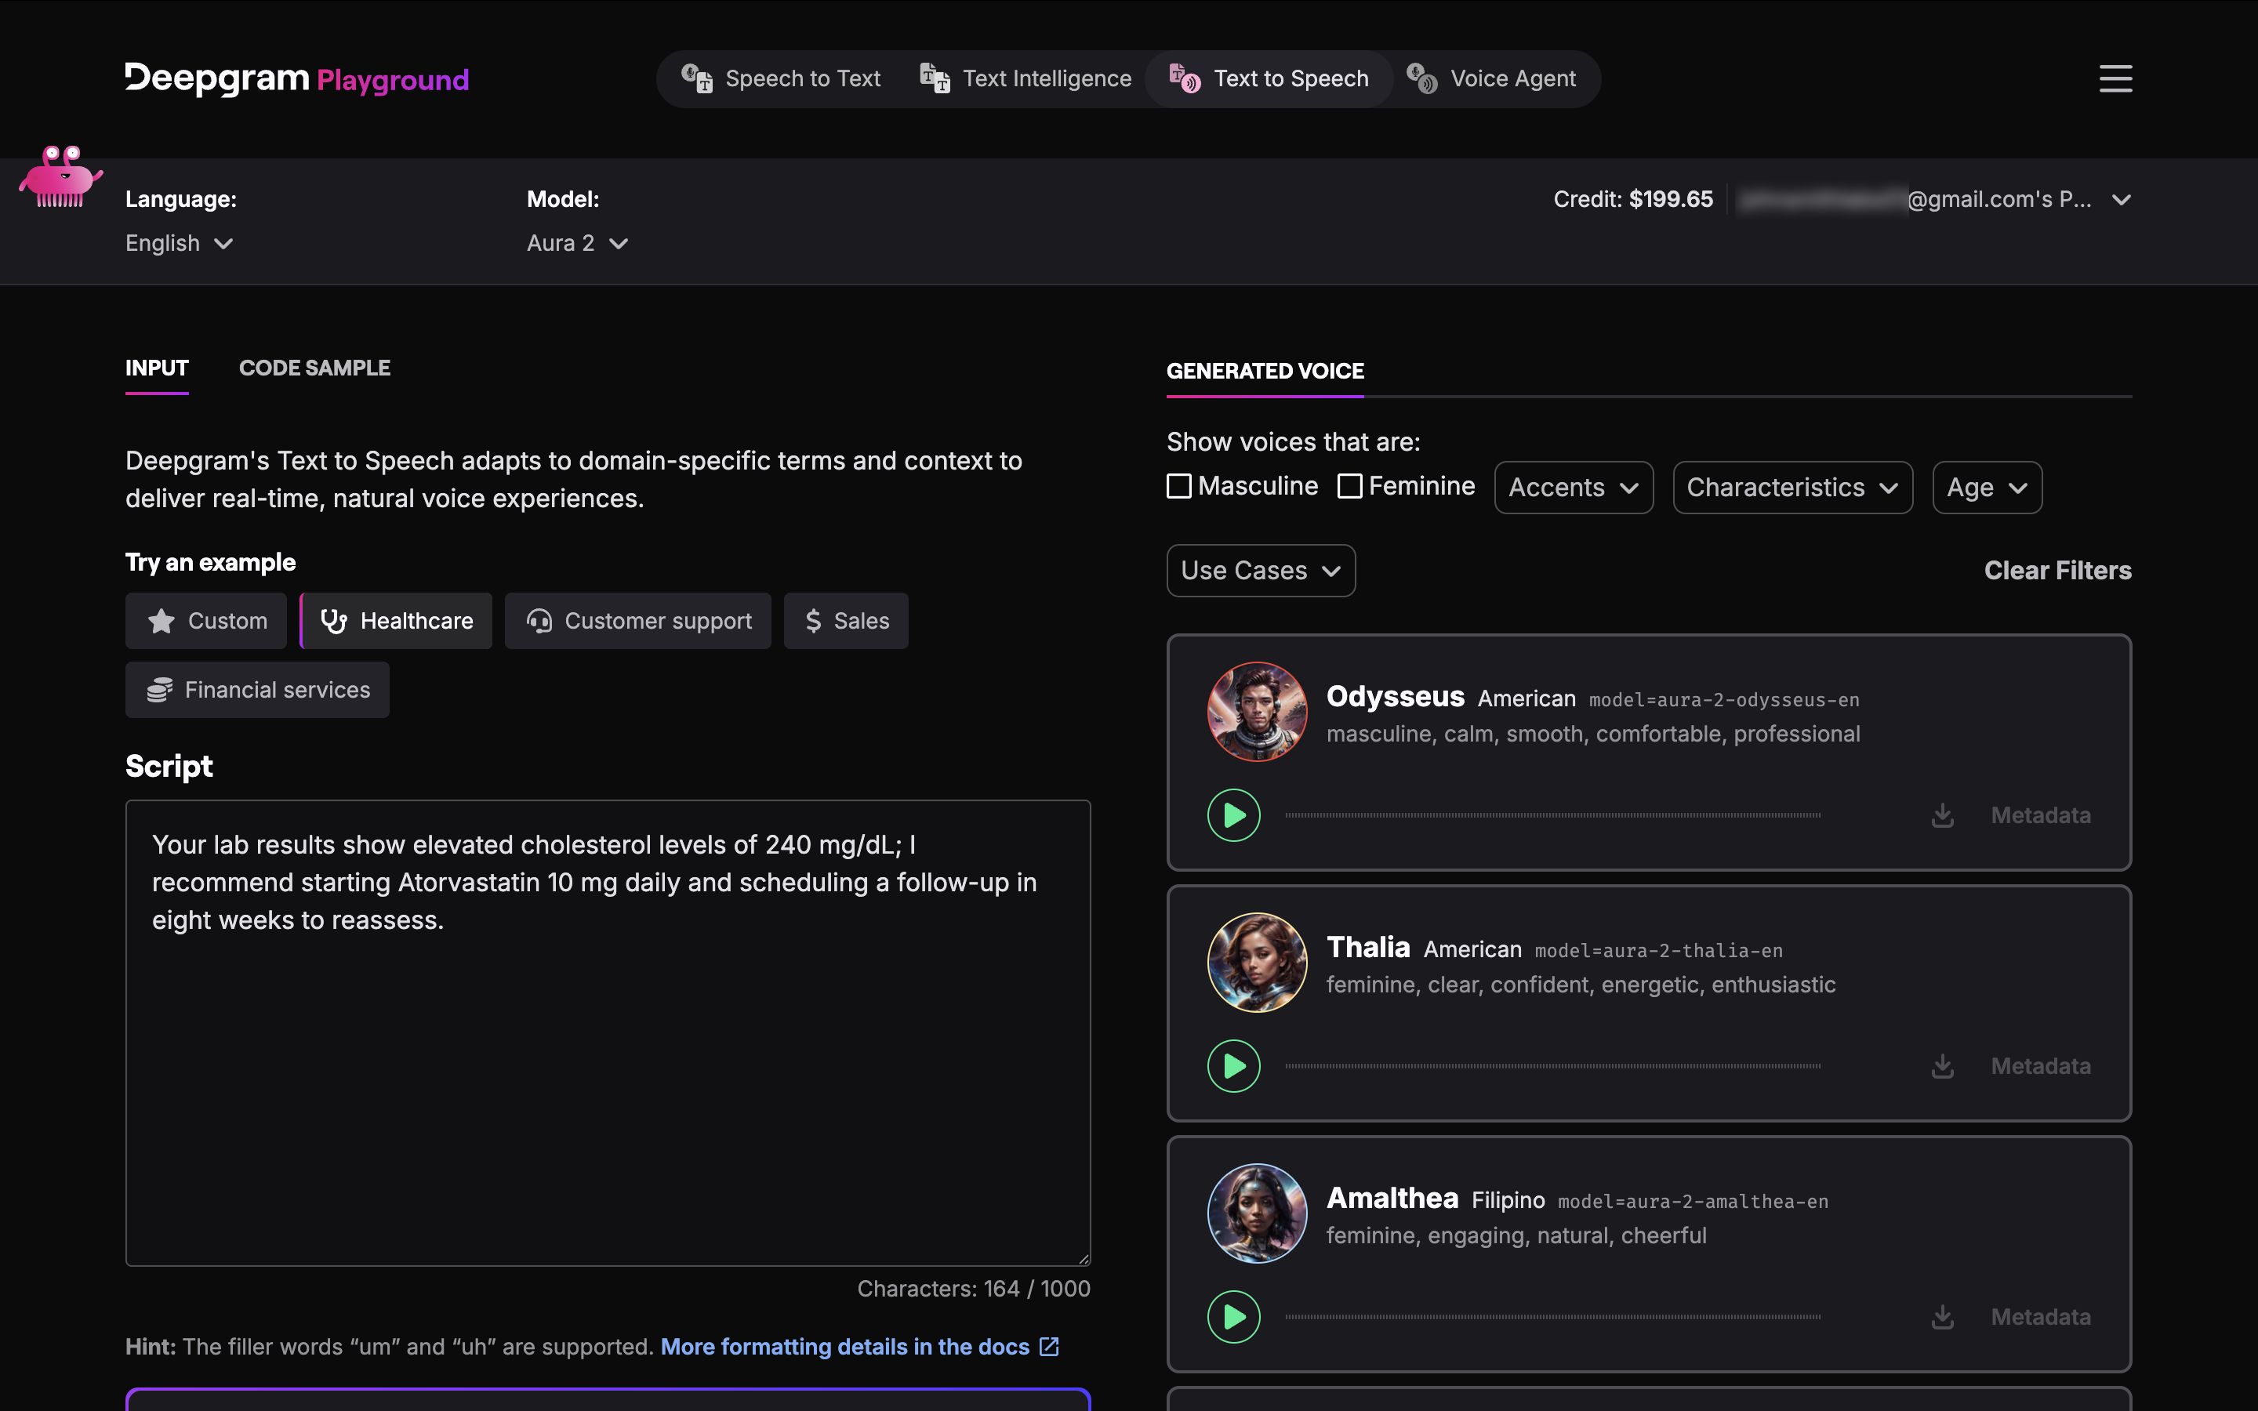
Task: Click the Amalthea voice avatar
Action: pyautogui.click(x=1257, y=1213)
